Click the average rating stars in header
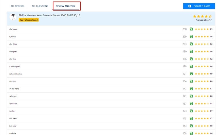This screenshot has width=216, height=135. (202, 16)
